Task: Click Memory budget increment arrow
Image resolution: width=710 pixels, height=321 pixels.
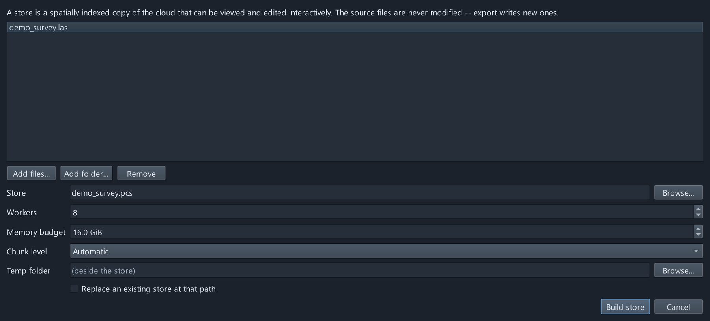Action: click(698, 228)
